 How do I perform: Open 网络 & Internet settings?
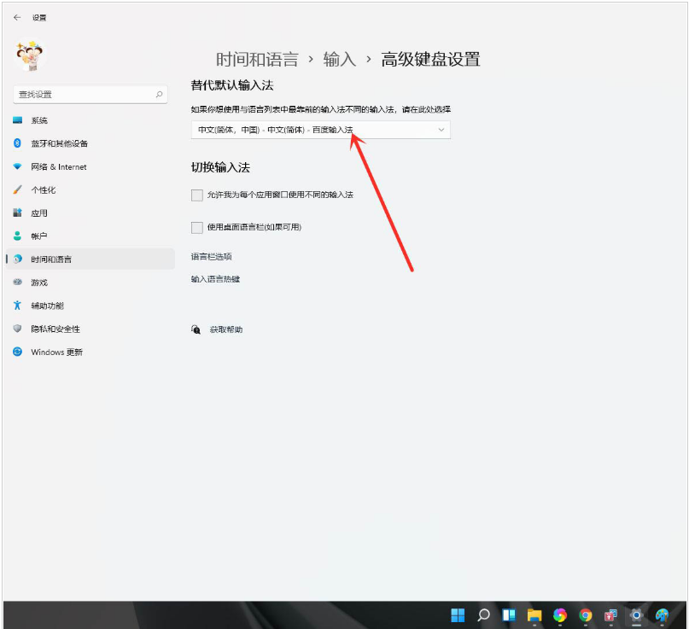(x=91, y=167)
